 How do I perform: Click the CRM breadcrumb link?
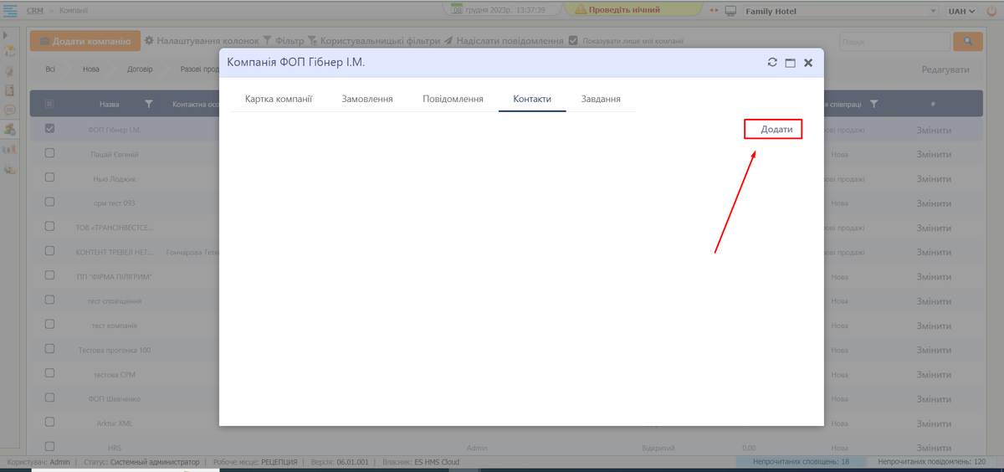(x=34, y=10)
